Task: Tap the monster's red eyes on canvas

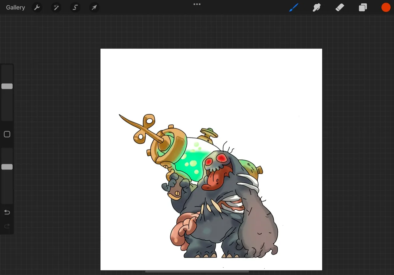Action: click(x=216, y=159)
